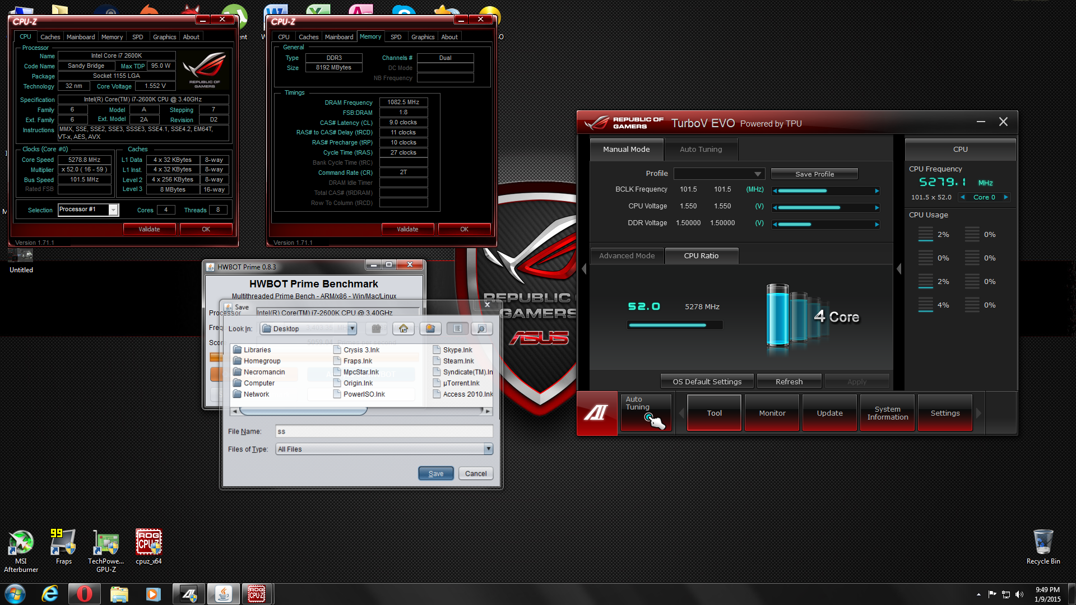Open the Tool menu in AI Suite
This screenshot has height=605, width=1076.
click(x=714, y=413)
